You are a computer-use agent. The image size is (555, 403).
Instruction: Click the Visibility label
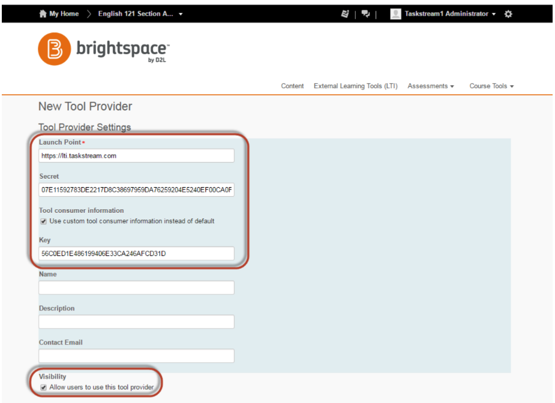coord(52,377)
